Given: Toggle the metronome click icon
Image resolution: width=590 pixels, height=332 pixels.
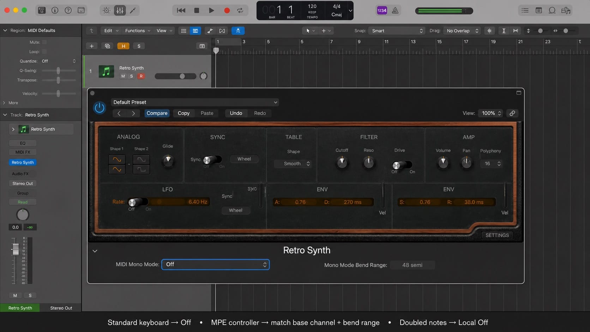Looking at the screenshot, I should pyautogui.click(x=395, y=10).
